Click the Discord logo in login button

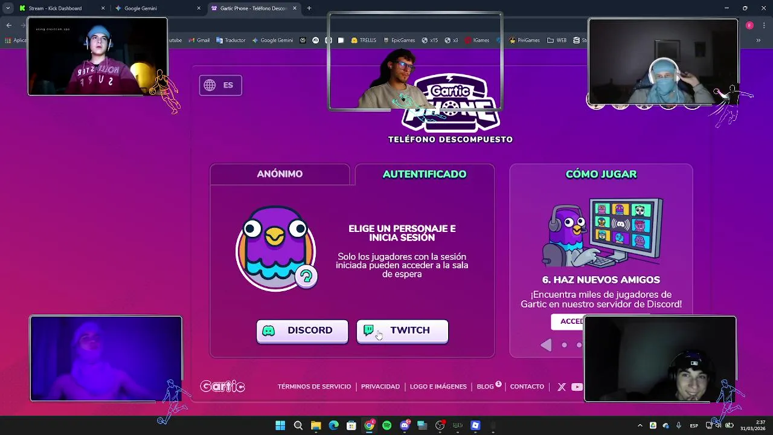click(269, 330)
